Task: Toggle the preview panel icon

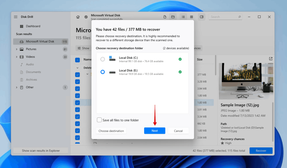Action: click(202, 17)
